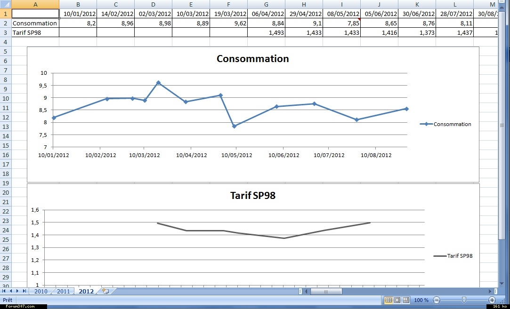This screenshot has width=510, height=309.
Task: Click the 100 % zoom level button
Action: tap(421, 300)
